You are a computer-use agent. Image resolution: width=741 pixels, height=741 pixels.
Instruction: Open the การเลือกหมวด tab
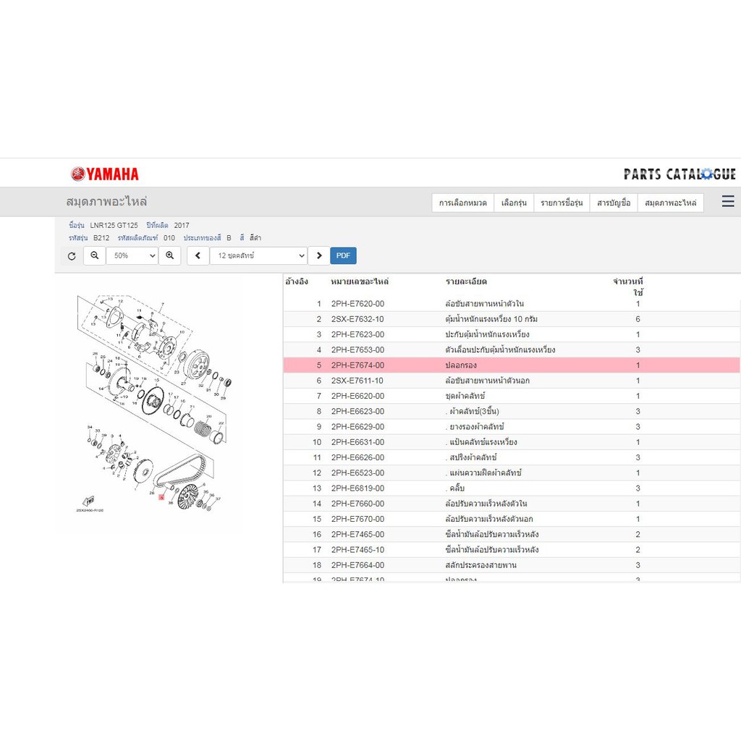pos(462,203)
